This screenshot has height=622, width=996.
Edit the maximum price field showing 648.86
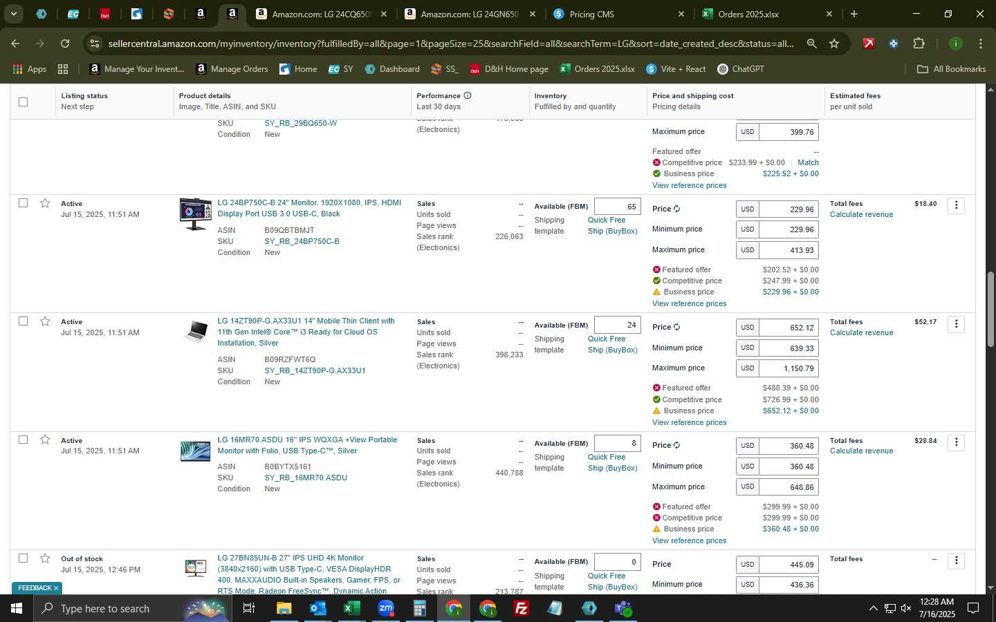tap(788, 487)
